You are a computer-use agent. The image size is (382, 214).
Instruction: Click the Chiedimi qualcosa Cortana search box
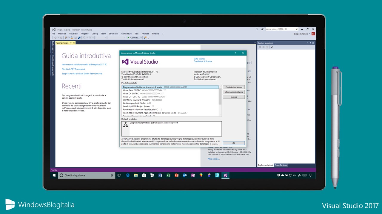(86, 175)
